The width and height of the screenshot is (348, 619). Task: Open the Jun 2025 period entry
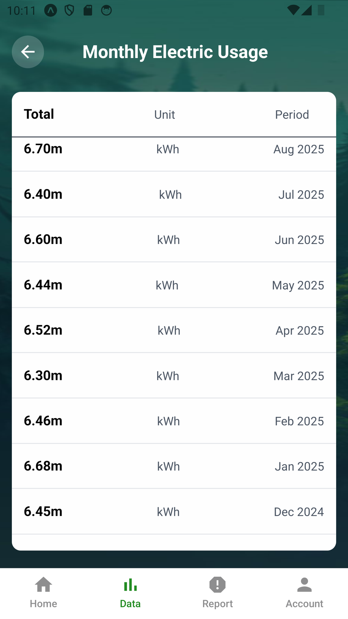299,240
